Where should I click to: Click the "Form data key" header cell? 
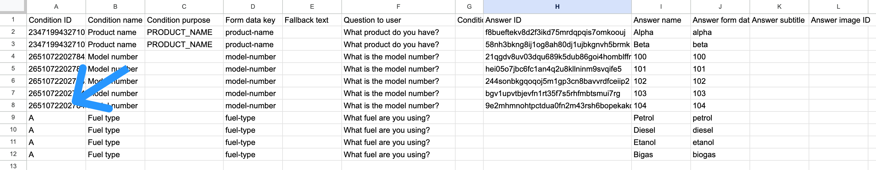pos(250,20)
